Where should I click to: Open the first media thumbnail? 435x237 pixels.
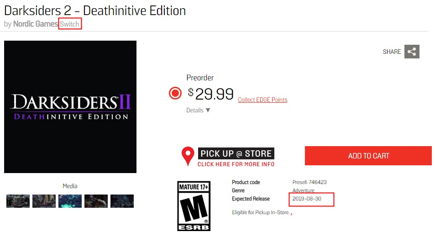(18, 201)
